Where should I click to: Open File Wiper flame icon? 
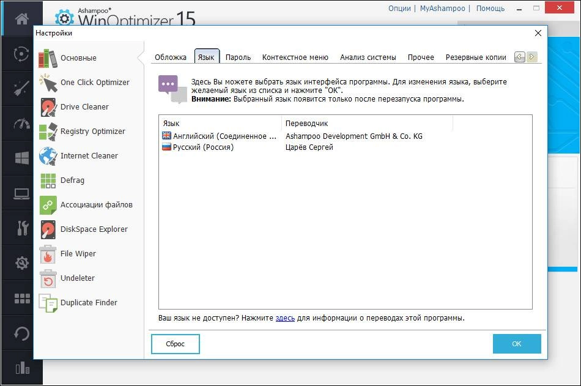[48, 254]
